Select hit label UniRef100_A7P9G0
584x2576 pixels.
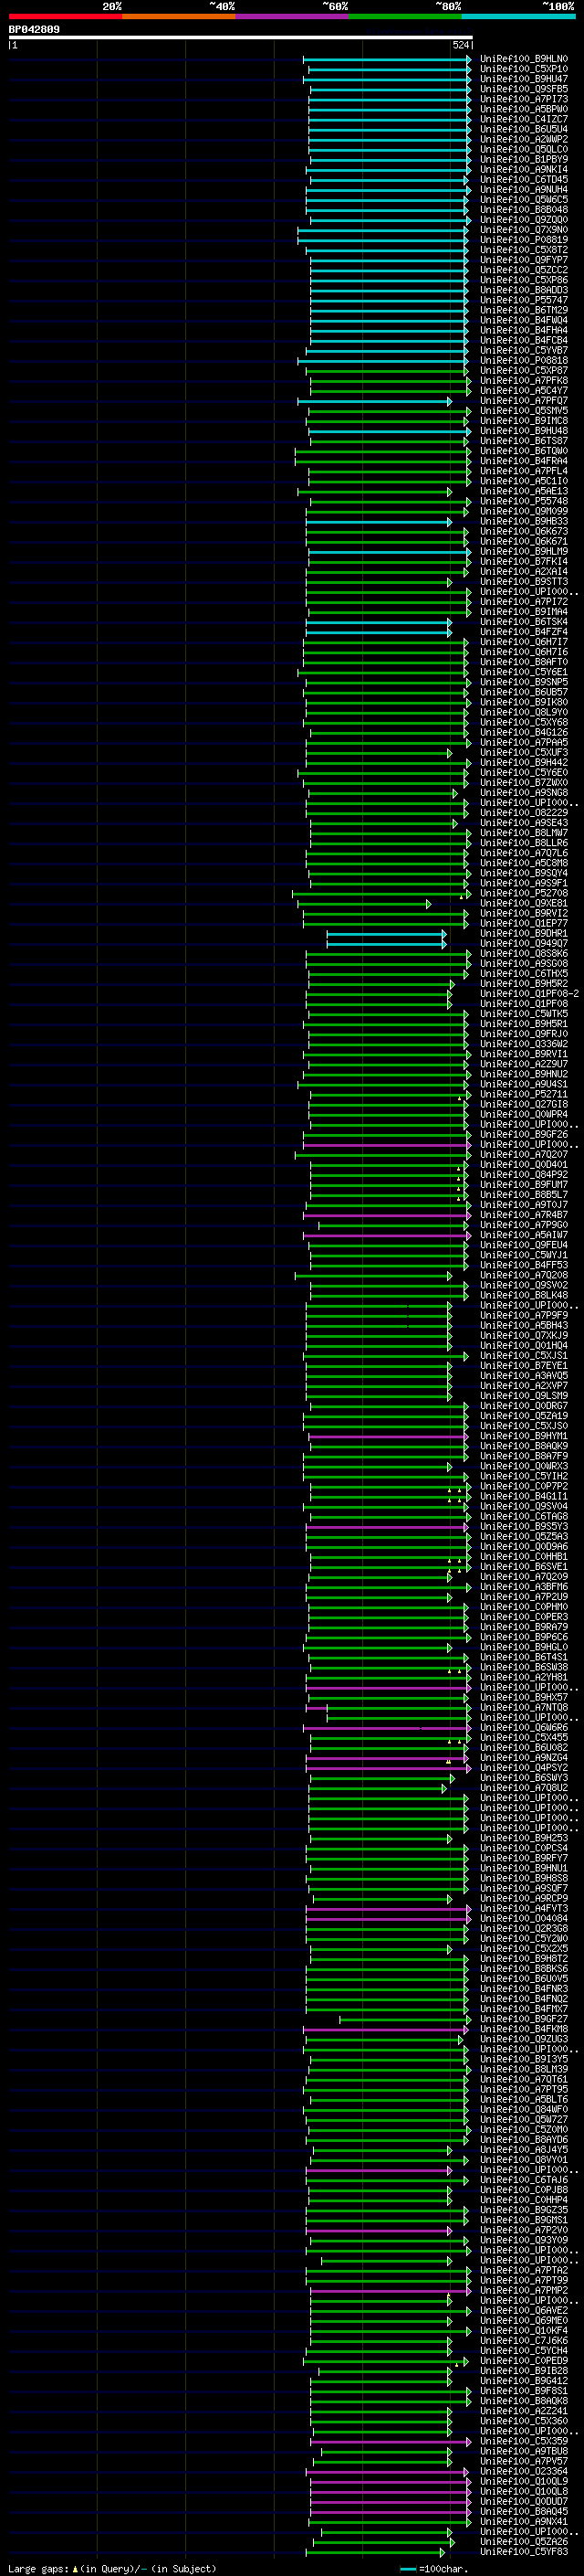(x=524, y=1225)
